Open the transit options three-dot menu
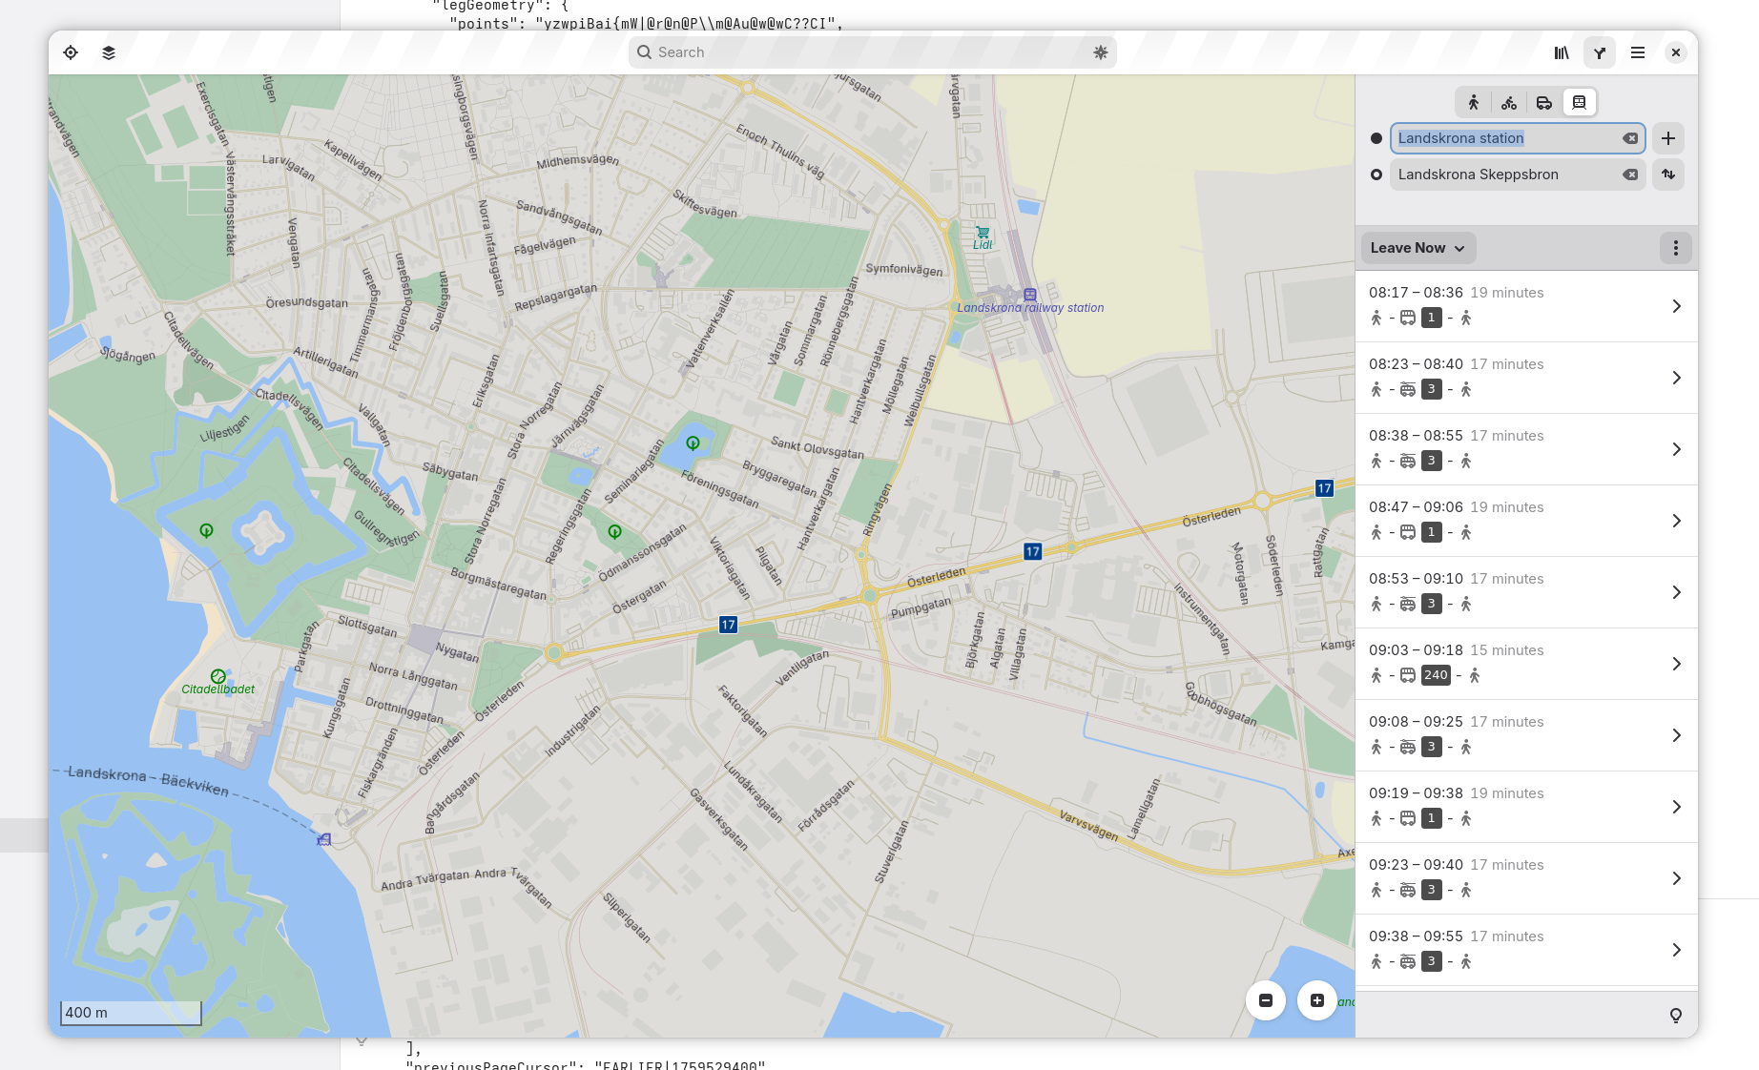Viewport: 1759px width, 1070px height. pyautogui.click(x=1676, y=248)
